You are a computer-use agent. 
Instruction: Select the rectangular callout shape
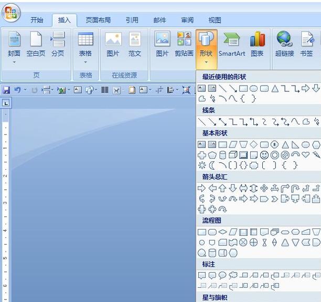pos(202,275)
